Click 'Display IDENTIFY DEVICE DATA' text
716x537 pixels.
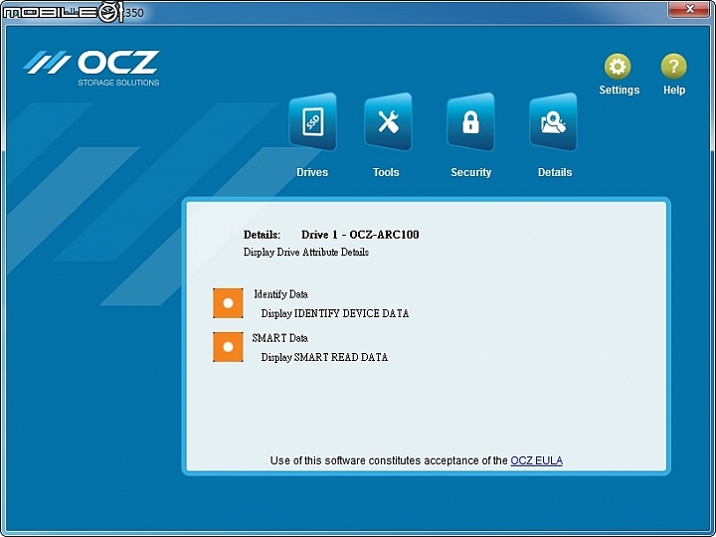[x=335, y=313]
